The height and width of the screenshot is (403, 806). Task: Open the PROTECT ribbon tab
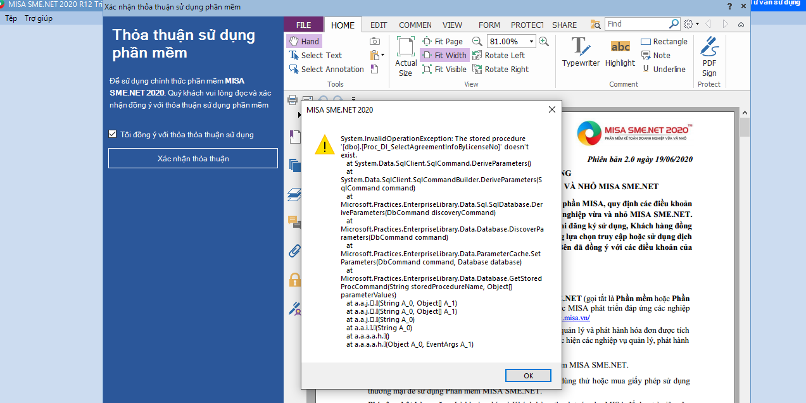[x=527, y=25]
